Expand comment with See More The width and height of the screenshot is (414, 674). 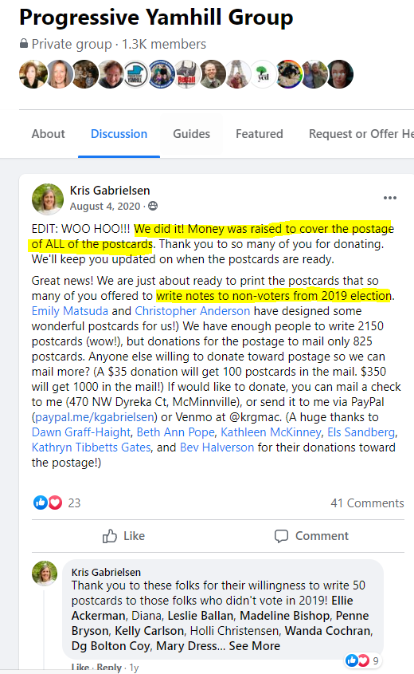255,646
